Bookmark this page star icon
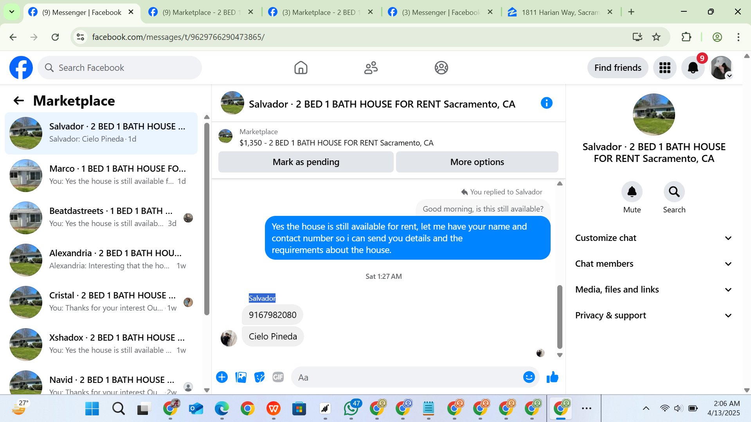Screen dimensions: 751x422 (656, 37)
